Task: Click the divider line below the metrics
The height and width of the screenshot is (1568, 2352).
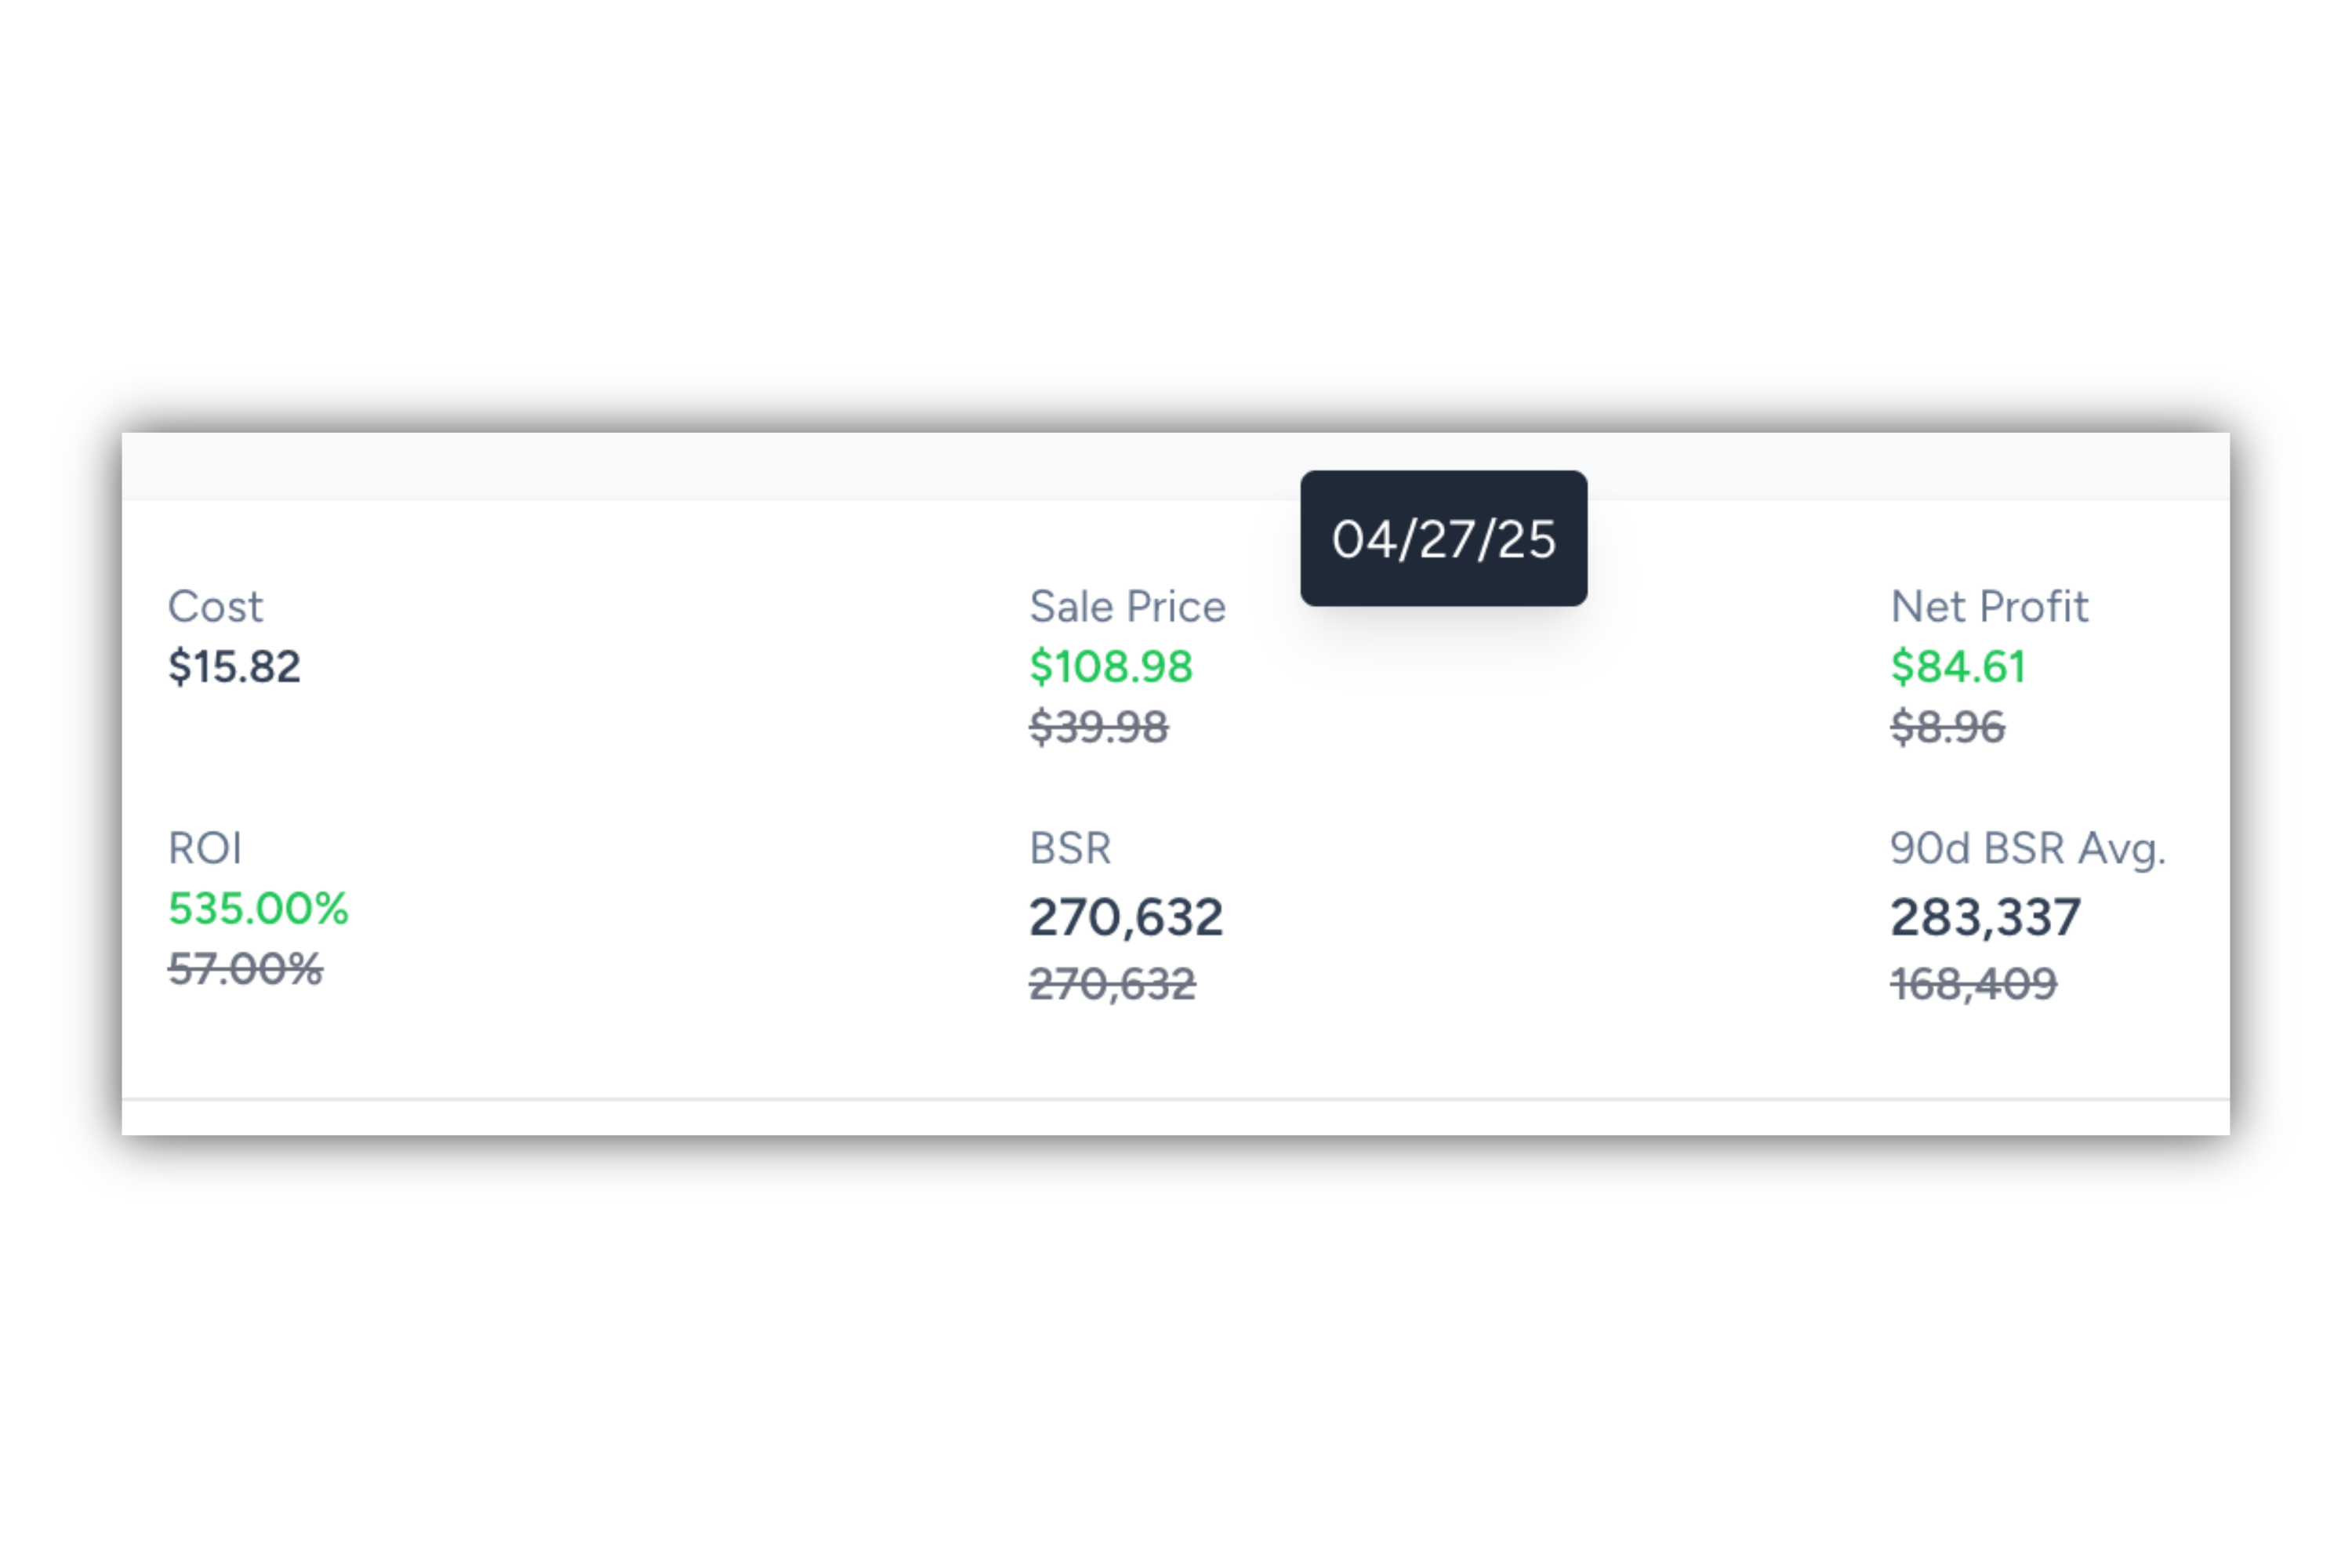Action: click(x=1176, y=1099)
